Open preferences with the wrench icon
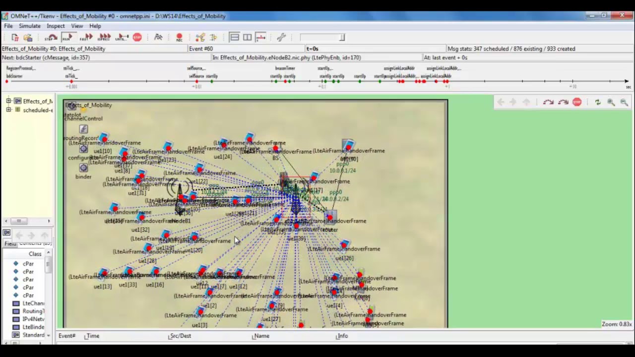Image resolution: width=635 pixels, height=357 pixels. point(281,38)
